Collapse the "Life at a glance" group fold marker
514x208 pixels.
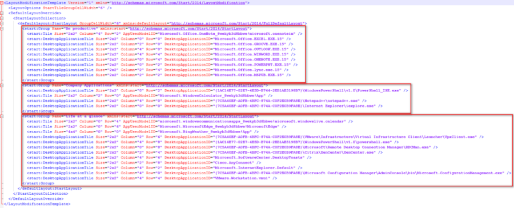click(2, 116)
